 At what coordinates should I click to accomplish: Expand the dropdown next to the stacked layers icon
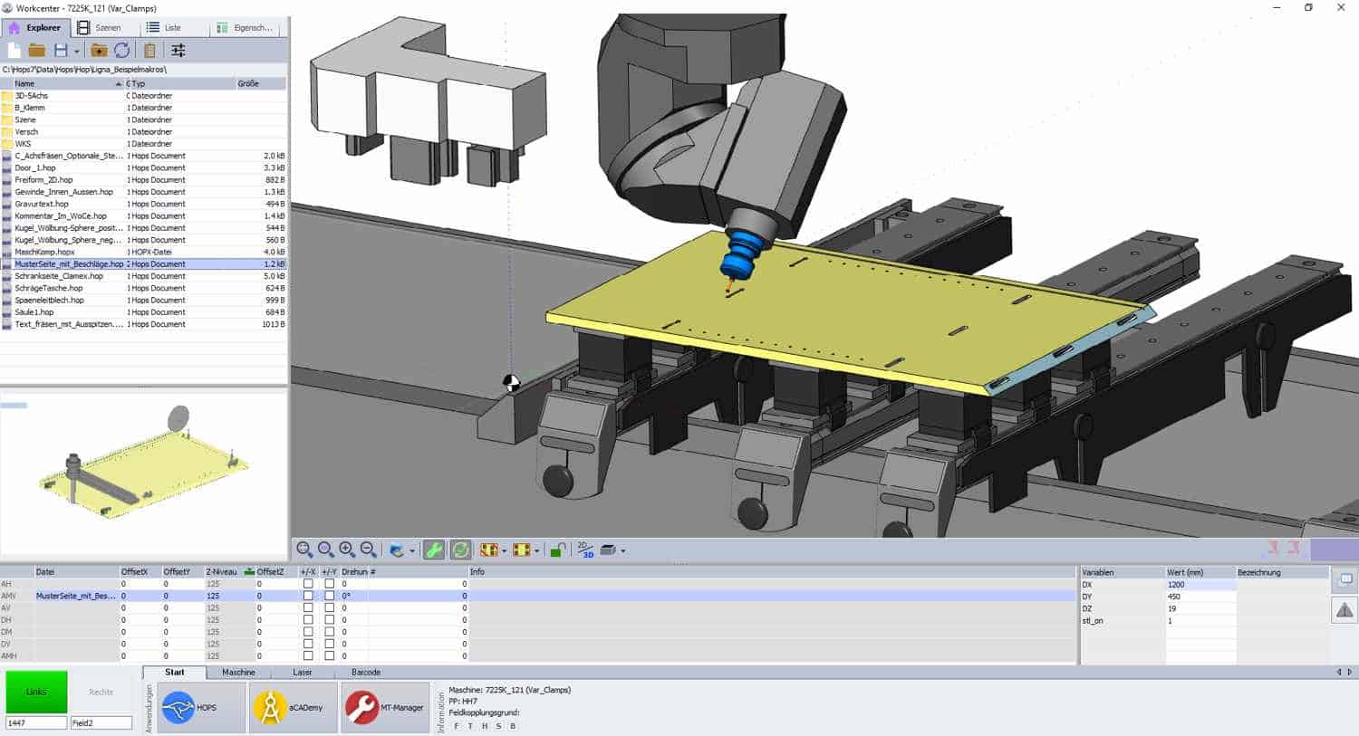(504, 550)
